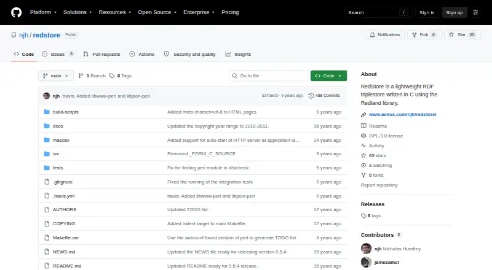492x270 pixels.
Task: Click the pulse icon next to Activity
Action: point(363,145)
